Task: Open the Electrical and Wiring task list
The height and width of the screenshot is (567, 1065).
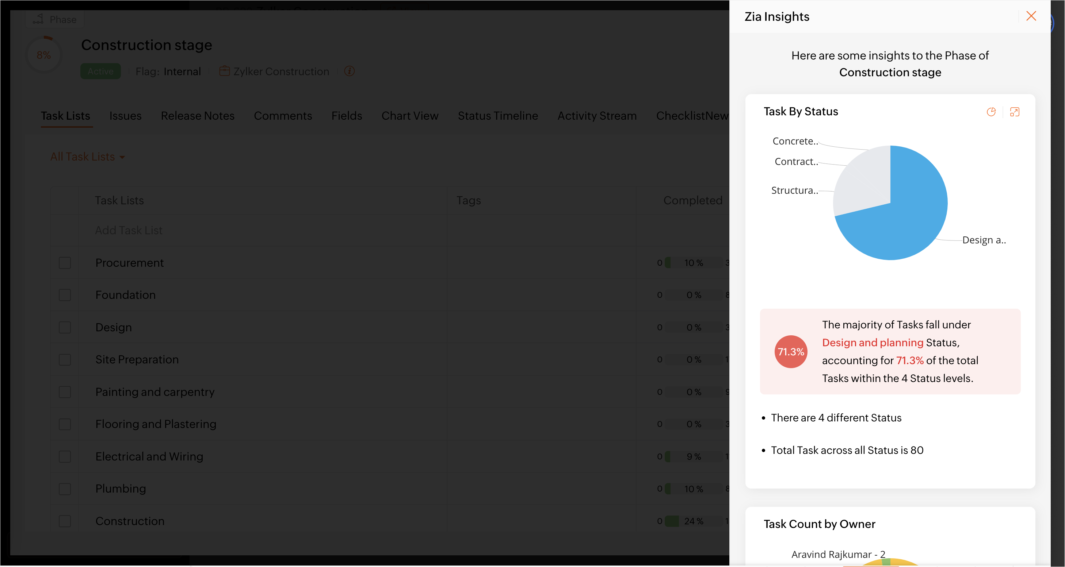Action: point(149,456)
